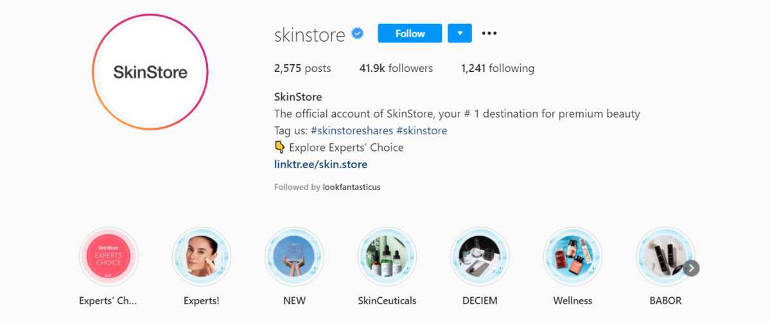Open the BABOR story highlight
770x321 pixels.
point(665,256)
